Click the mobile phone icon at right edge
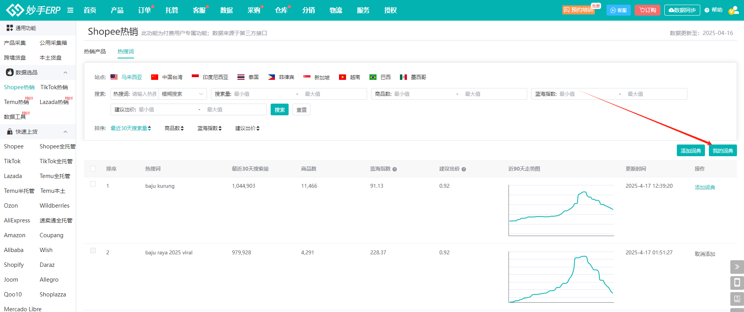Image resolution: width=744 pixels, height=312 pixels. pos(737,283)
